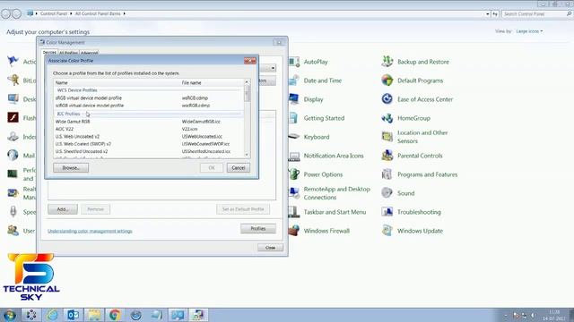Open RemoteApp and Desktop Connections icon
Viewport: 574px width, 322px height.
pyautogui.click(x=294, y=193)
